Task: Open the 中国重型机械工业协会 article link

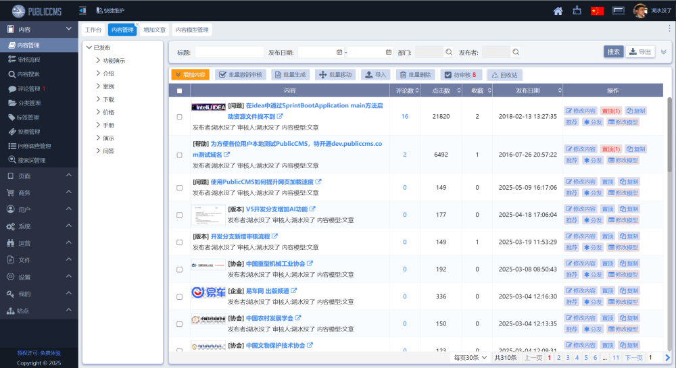Action: coord(275,263)
